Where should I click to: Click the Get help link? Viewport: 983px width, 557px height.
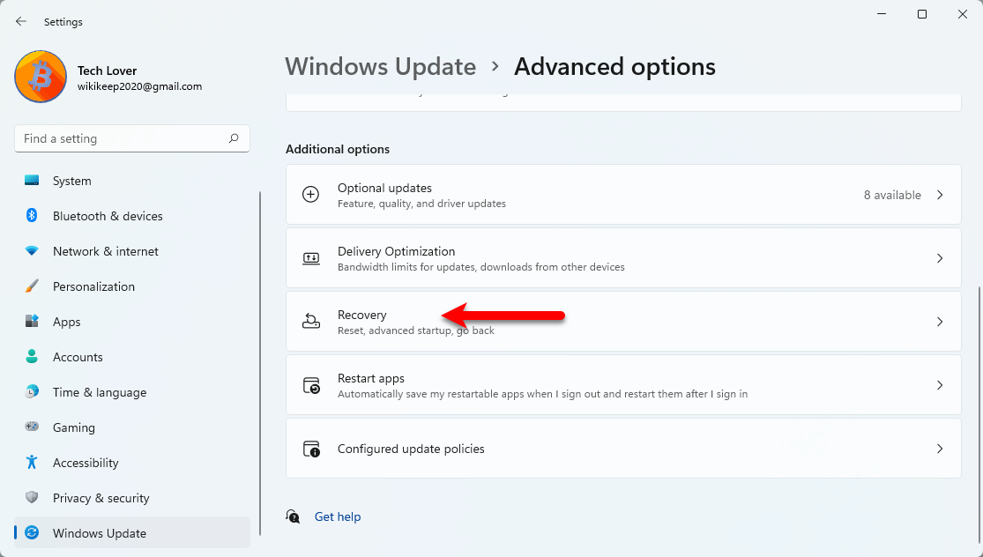[x=338, y=516]
